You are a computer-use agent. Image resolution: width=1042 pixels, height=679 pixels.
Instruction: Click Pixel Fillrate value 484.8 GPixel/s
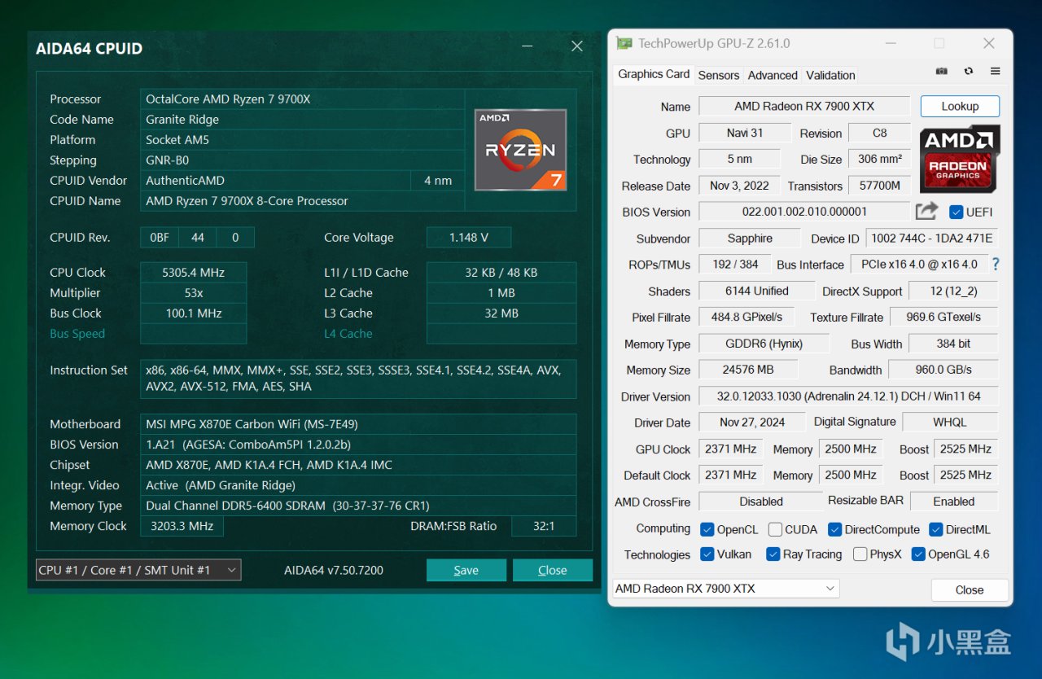pyautogui.click(x=746, y=317)
